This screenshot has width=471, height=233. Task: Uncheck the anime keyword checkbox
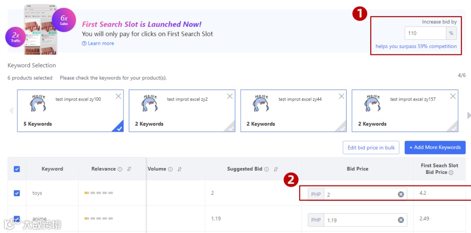click(x=17, y=219)
